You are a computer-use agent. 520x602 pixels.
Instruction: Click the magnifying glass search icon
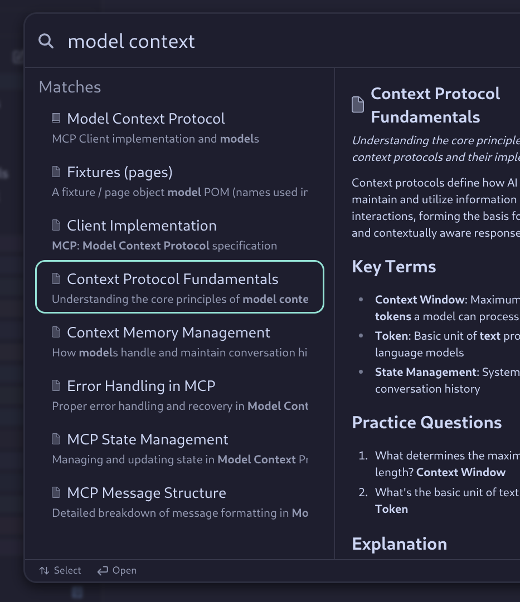click(46, 41)
